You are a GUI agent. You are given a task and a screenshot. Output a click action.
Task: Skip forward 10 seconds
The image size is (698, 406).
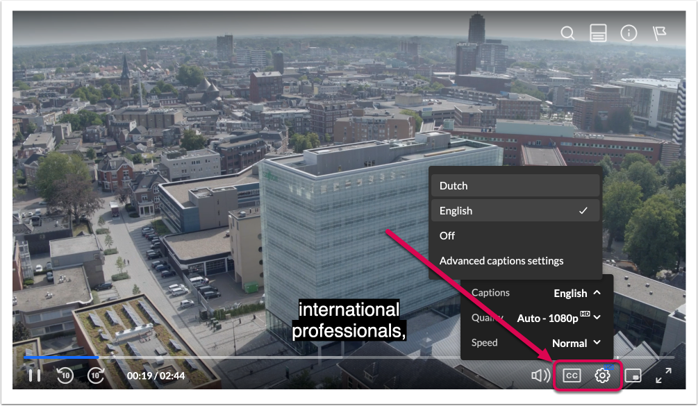point(95,375)
